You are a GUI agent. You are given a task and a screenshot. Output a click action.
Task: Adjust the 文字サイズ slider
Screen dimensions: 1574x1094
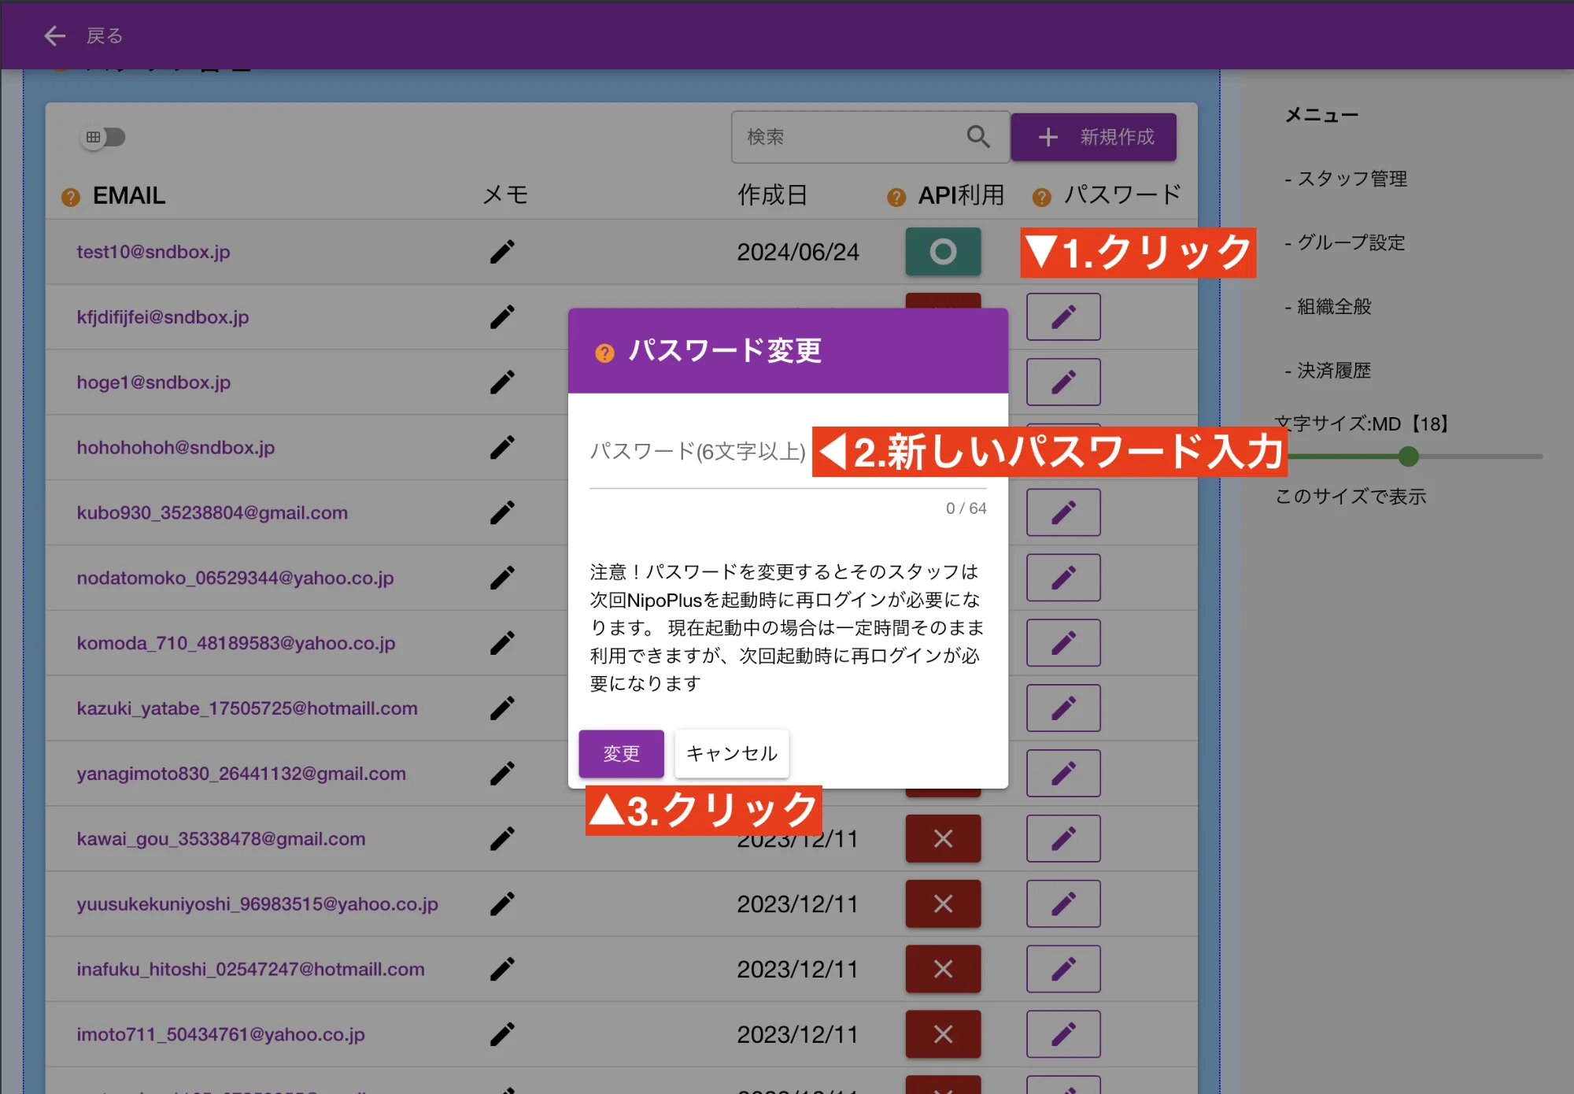(x=1408, y=456)
